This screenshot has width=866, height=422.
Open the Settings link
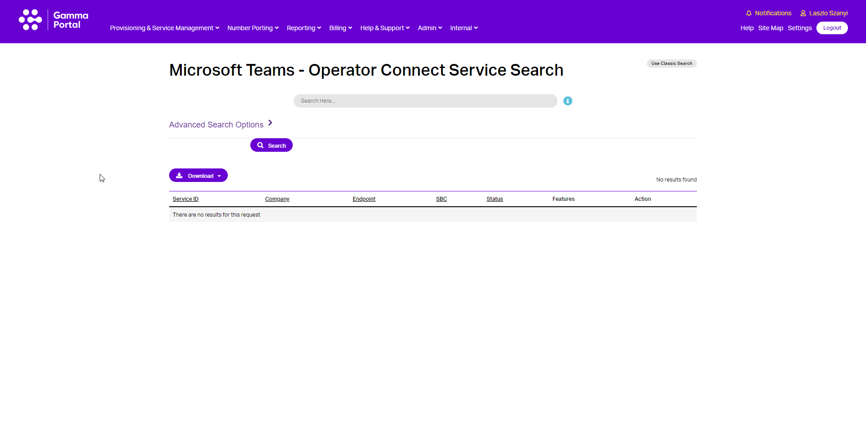(x=800, y=28)
